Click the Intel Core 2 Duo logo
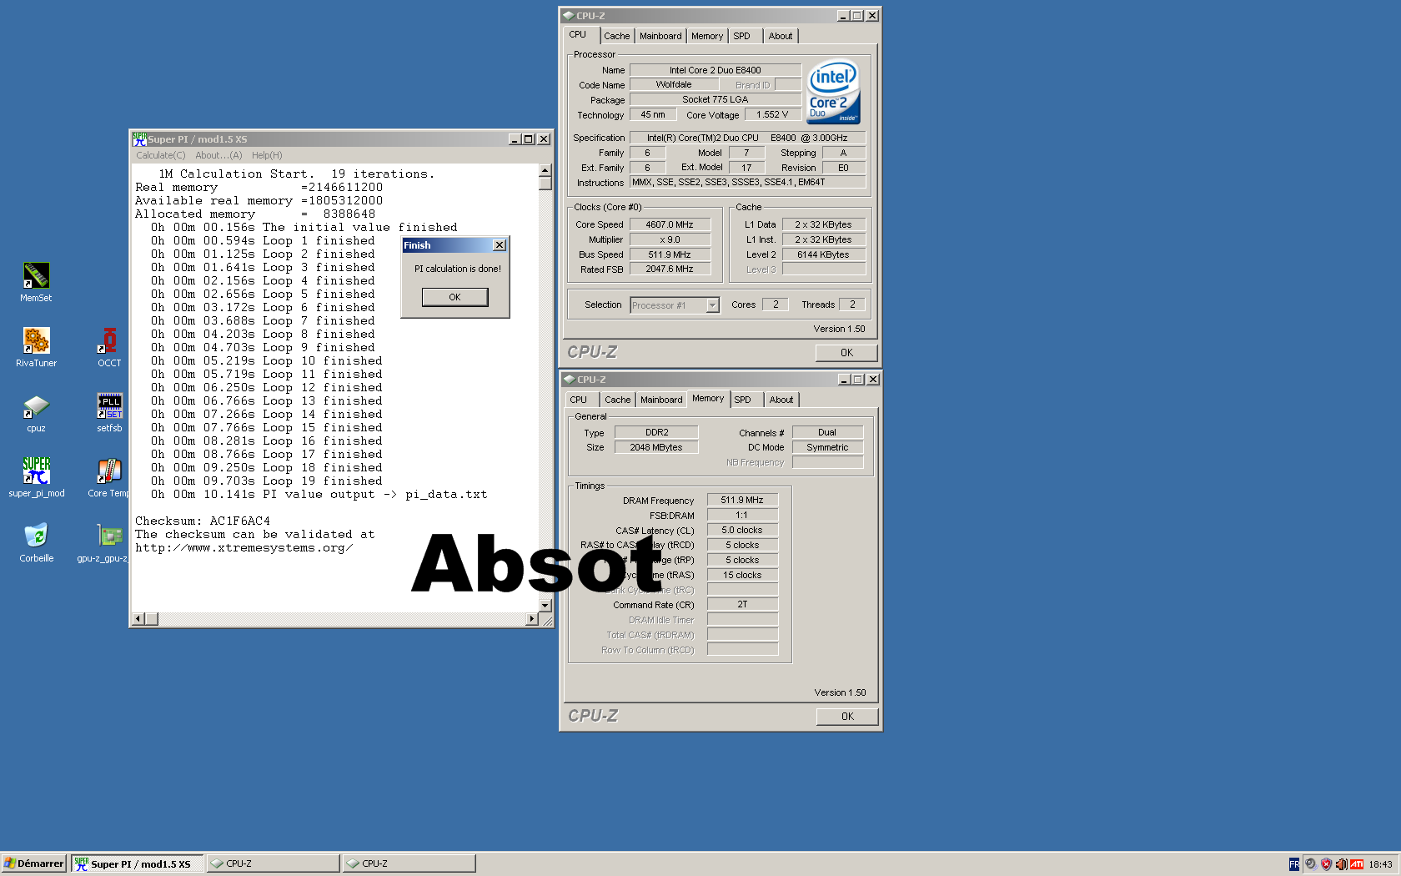The height and width of the screenshot is (876, 1401). [x=833, y=92]
